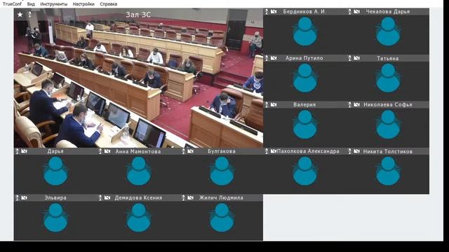Click camera-off icon for Татьяна
449x252 pixels.
[x=357, y=58]
